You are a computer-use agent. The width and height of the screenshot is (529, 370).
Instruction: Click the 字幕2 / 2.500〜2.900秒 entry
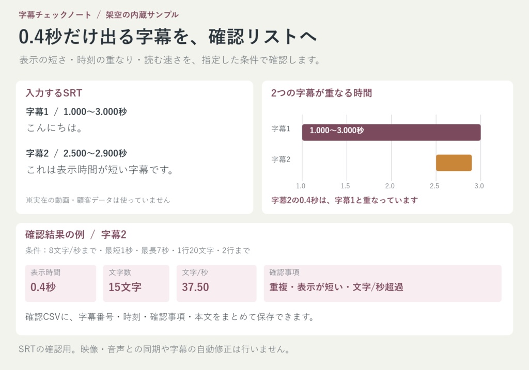[76, 153]
